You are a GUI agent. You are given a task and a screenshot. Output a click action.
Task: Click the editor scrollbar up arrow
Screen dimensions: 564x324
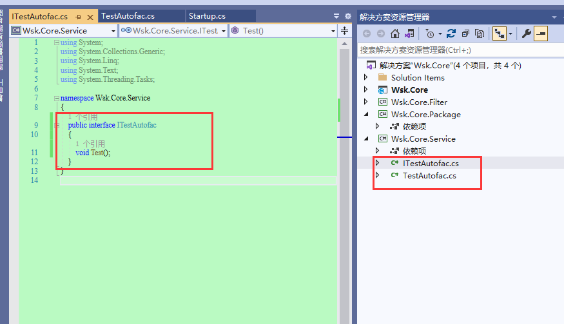click(x=345, y=44)
